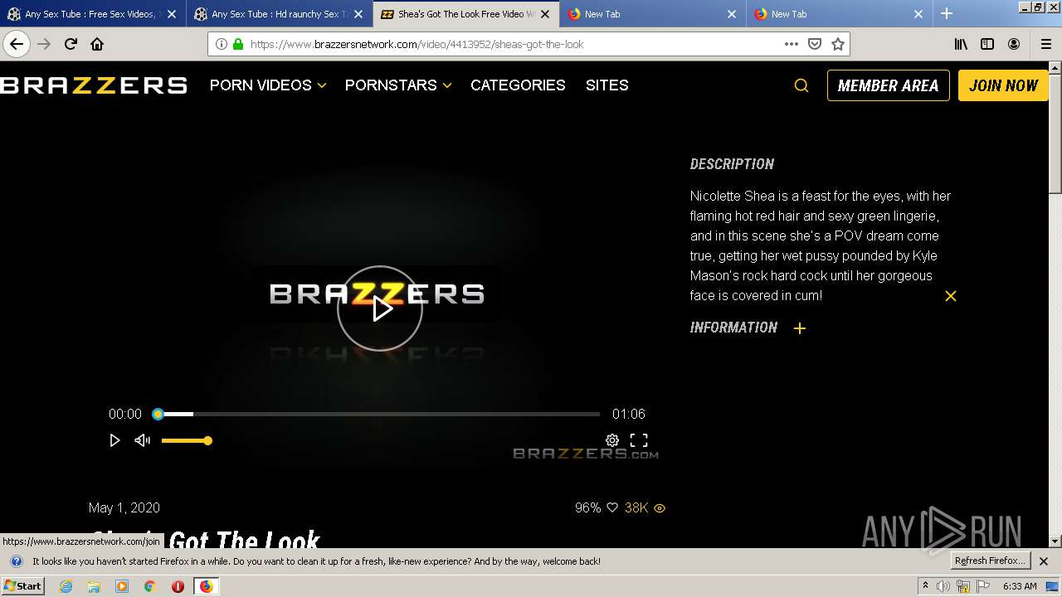Click the Information heading
Screen dimensions: 1062x597
pos(733,328)
